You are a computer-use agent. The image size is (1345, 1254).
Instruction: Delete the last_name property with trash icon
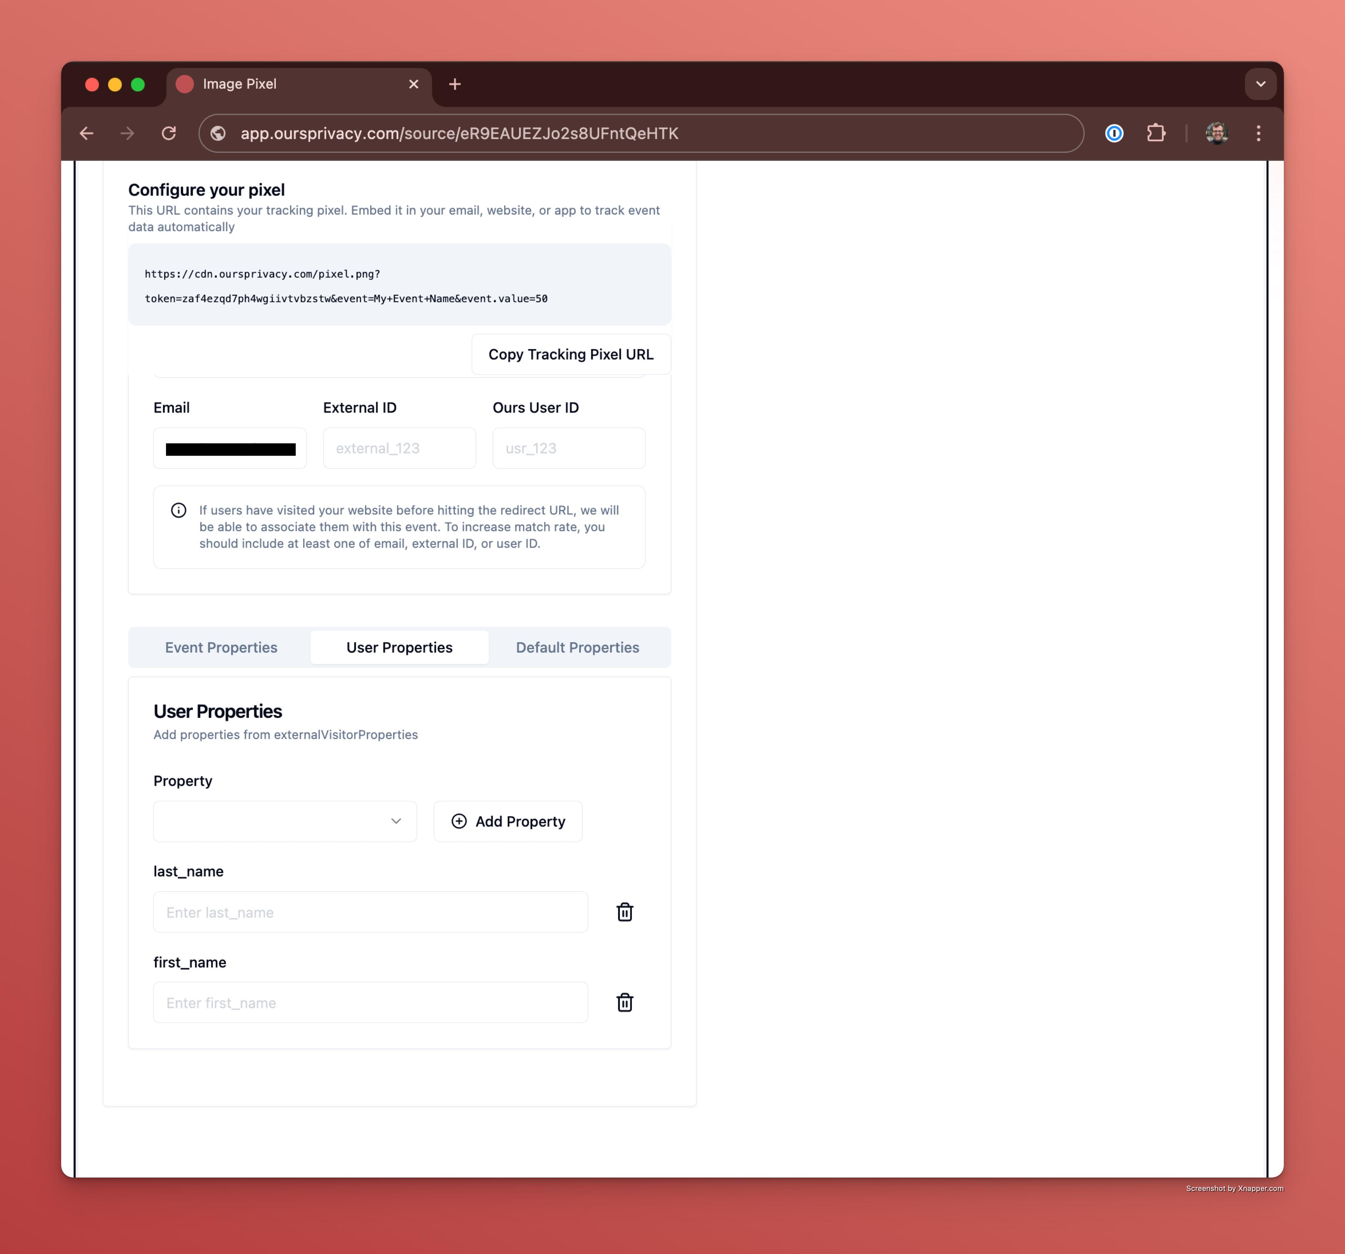click(x=625, y=911)
